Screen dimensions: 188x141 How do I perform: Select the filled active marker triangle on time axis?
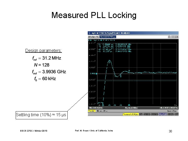point(129,105)
